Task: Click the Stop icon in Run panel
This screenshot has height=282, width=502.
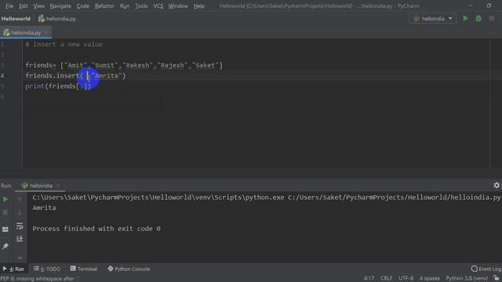Action: tap(5, 212)
